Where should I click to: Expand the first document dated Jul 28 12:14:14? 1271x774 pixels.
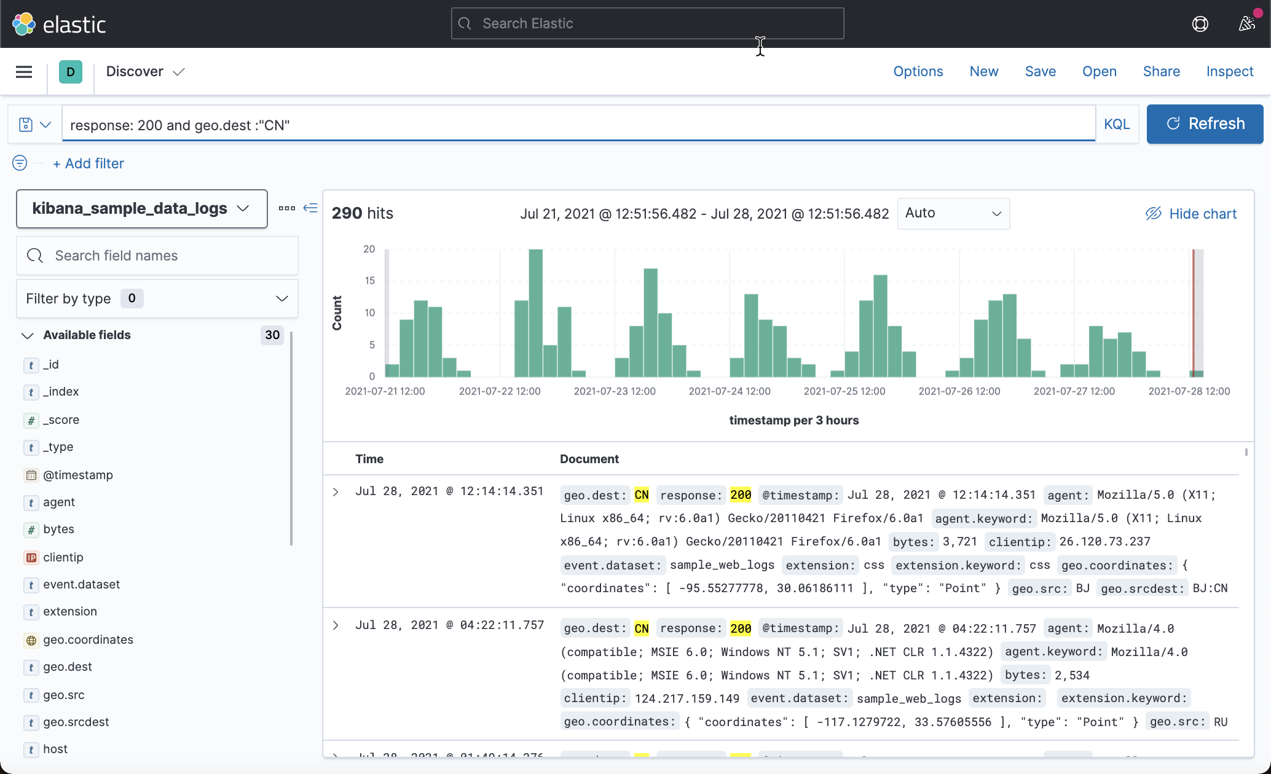coord(336,491)
